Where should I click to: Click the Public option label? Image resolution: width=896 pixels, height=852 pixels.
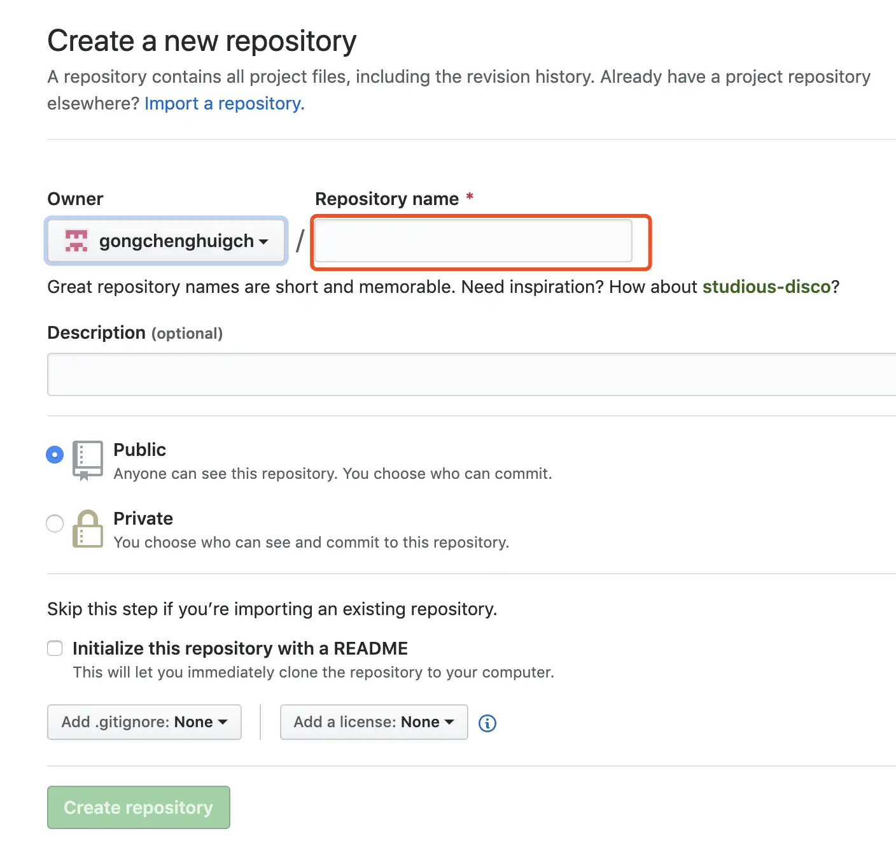click(139, 450)
